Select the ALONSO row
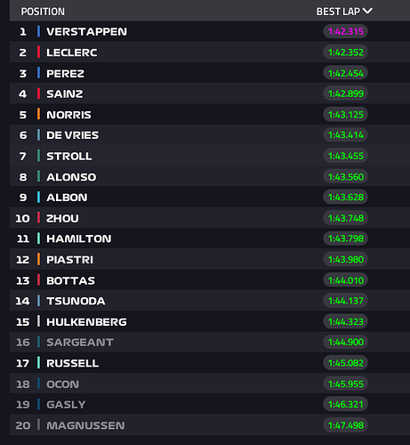 [210, 176]
